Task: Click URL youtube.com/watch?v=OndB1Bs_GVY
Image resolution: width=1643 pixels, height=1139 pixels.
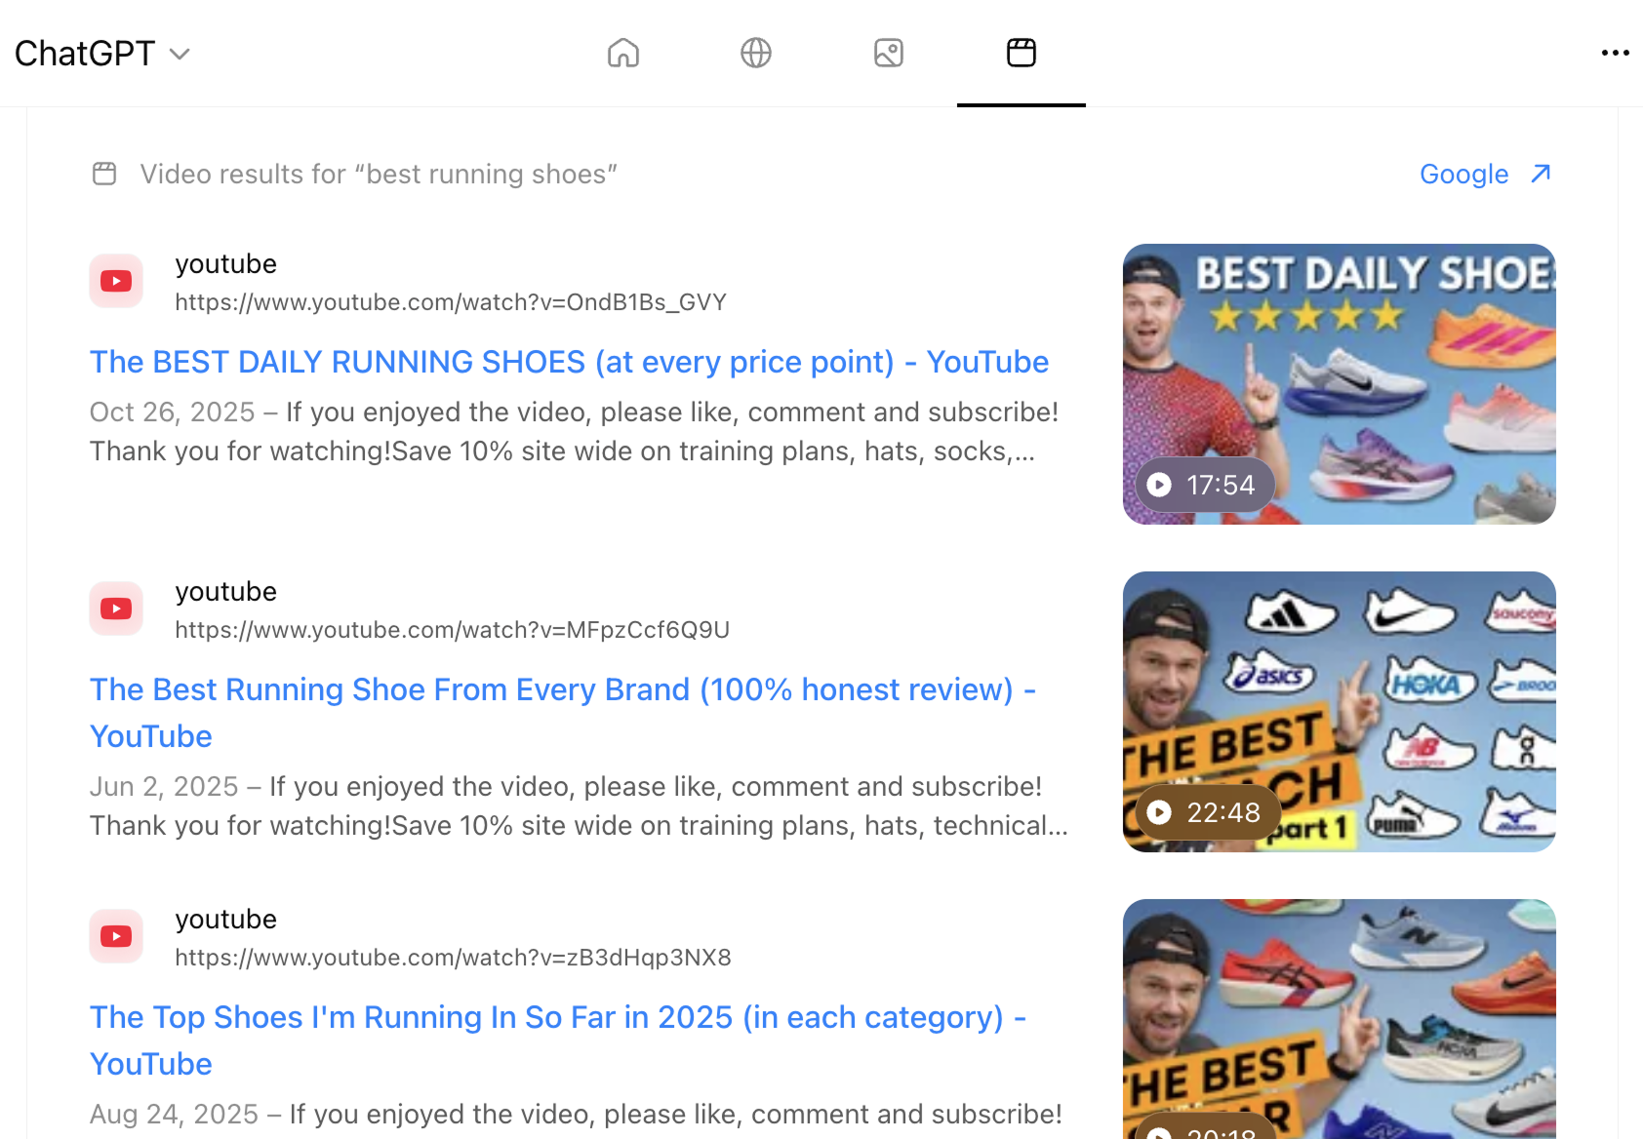Action: pyautogui.click(x=451, y=302)
